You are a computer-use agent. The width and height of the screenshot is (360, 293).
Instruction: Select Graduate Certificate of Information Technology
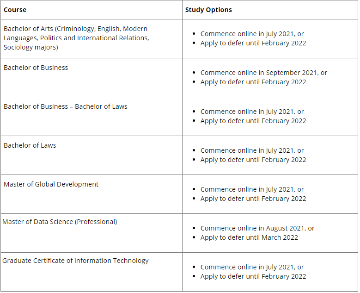click(x=75, y=261)
